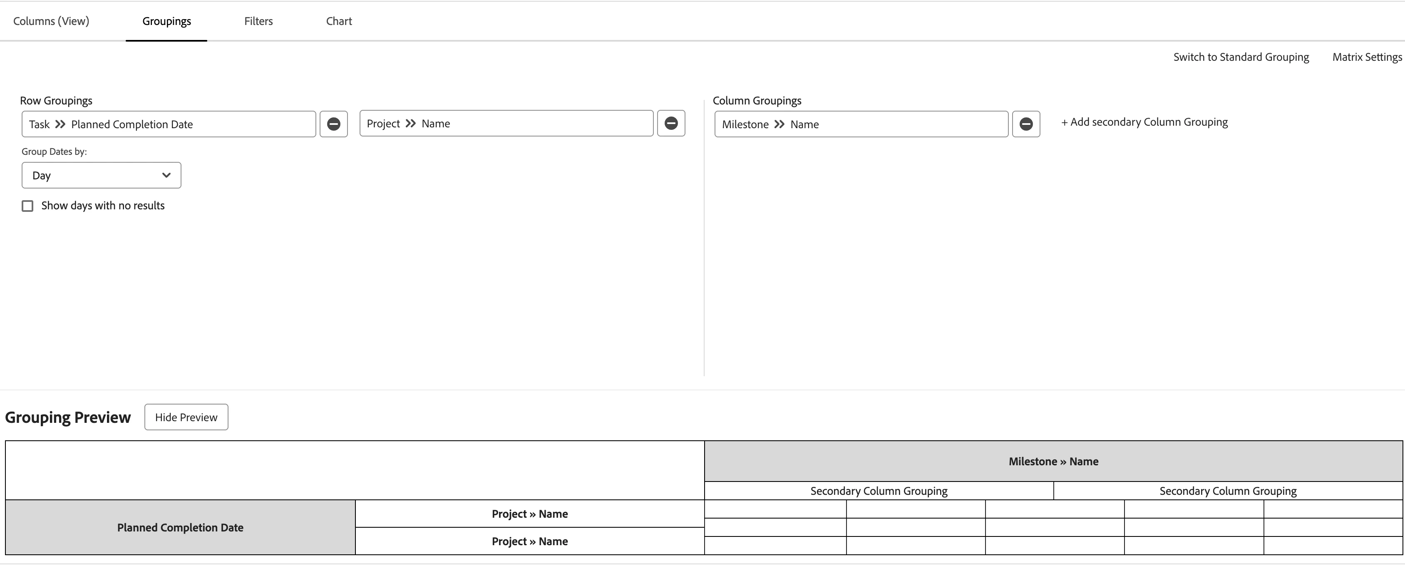Click Planned Completion Date preview cell
The height and width of the screenshot is (566, 1405).
click(180, 527)
